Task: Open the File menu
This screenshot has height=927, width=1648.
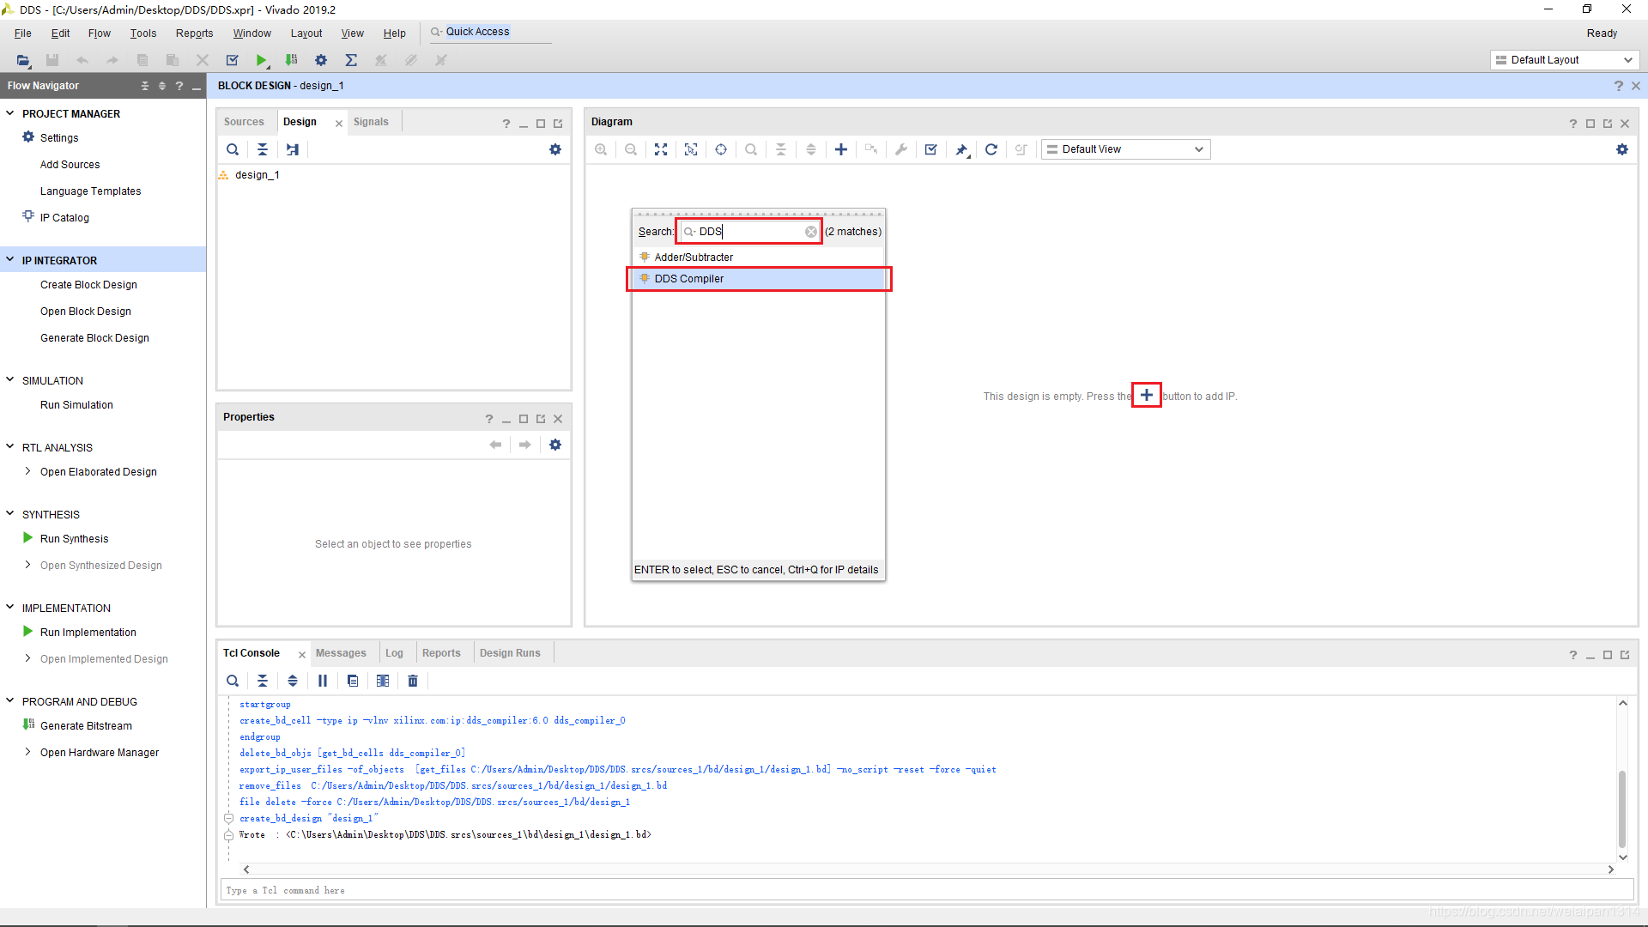Action: pos(23,33)
